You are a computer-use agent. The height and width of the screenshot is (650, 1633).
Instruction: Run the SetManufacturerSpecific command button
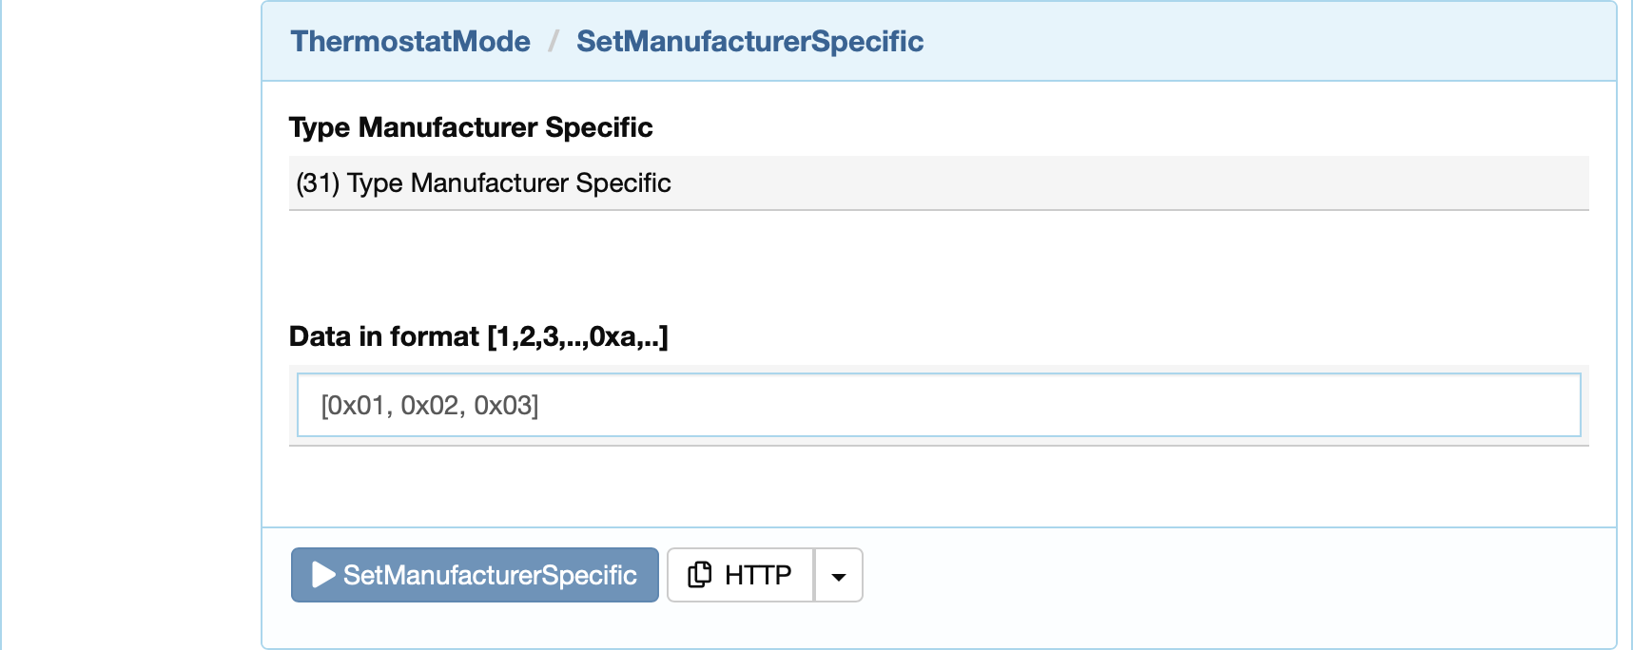click(475, 575)
